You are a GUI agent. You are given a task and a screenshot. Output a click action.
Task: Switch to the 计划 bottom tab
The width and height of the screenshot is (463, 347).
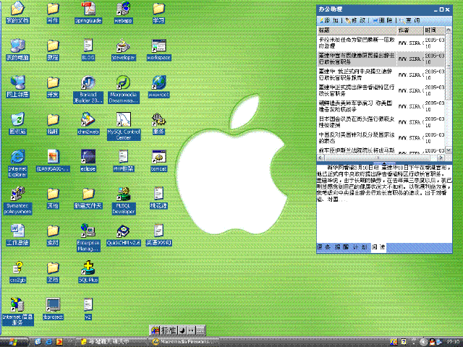click(x=360, y=247)
